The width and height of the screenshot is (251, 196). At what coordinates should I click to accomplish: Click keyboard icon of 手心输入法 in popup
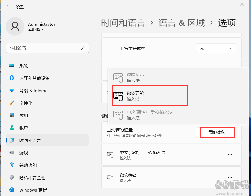click(x=118, y=115)
